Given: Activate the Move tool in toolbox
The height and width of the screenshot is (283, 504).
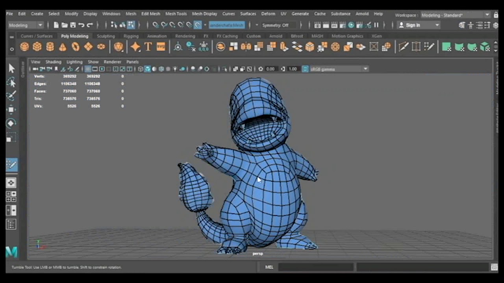Looking at the screenshot, I should (x=11, y=109).
